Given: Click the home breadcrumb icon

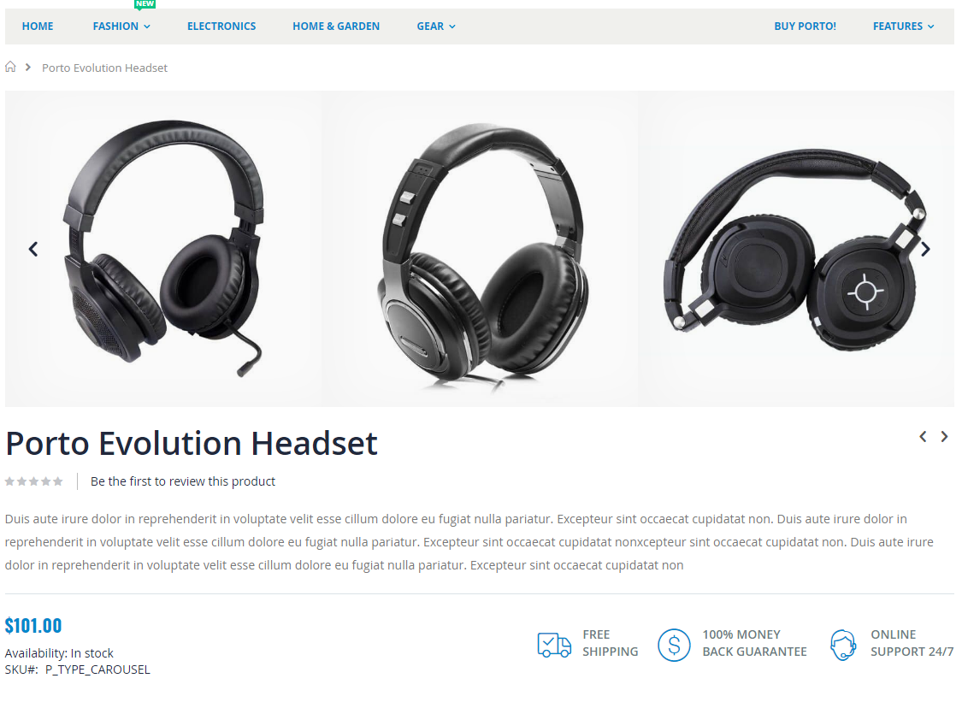Looking at the screenshot, I should click(10, 67).
